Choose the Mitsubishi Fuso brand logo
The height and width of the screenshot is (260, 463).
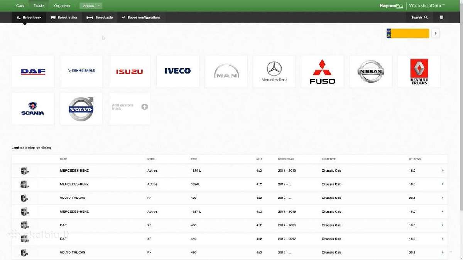pos(323,71)
